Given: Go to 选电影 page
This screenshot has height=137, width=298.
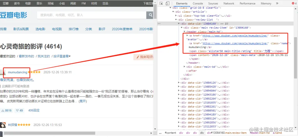Looking at the screenshot, I should [40, 29].
